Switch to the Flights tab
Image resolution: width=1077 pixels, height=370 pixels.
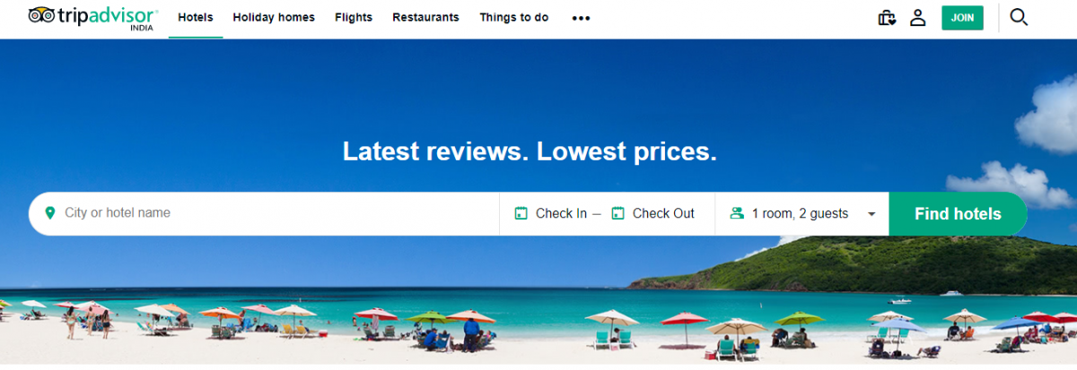[354, 17]
